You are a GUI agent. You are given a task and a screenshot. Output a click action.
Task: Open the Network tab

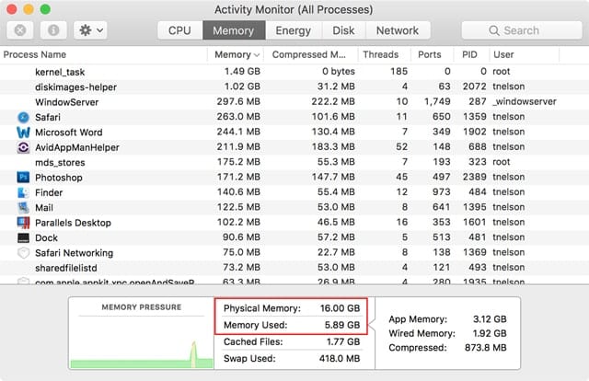pos(397,30)
